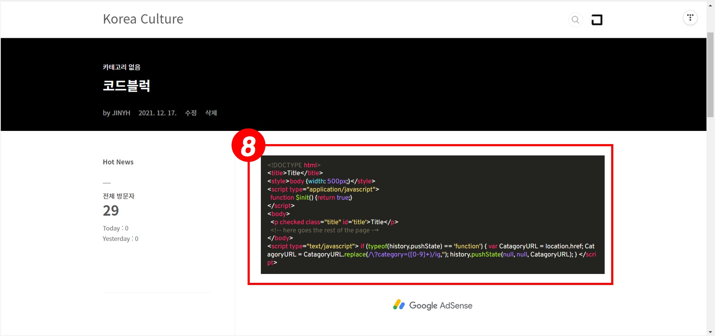715x336 pixels.
Task: Click the square menu icon beside search
Action: click(597, 20)
